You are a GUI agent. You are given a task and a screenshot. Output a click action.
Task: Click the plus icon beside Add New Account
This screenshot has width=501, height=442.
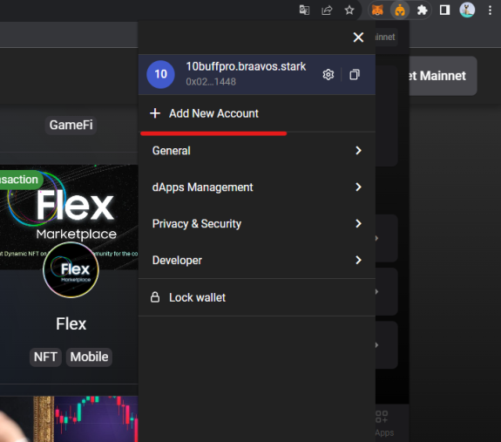(x=155, y=113)
